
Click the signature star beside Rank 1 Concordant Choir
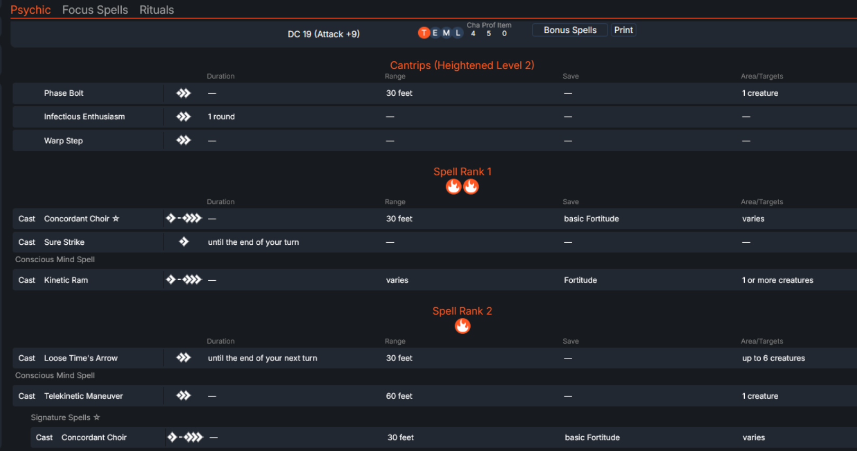pos(116,218)
